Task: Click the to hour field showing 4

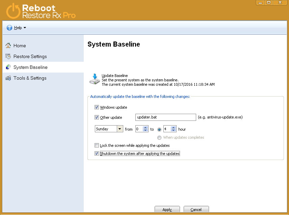Action: click(x=167, y=129)
